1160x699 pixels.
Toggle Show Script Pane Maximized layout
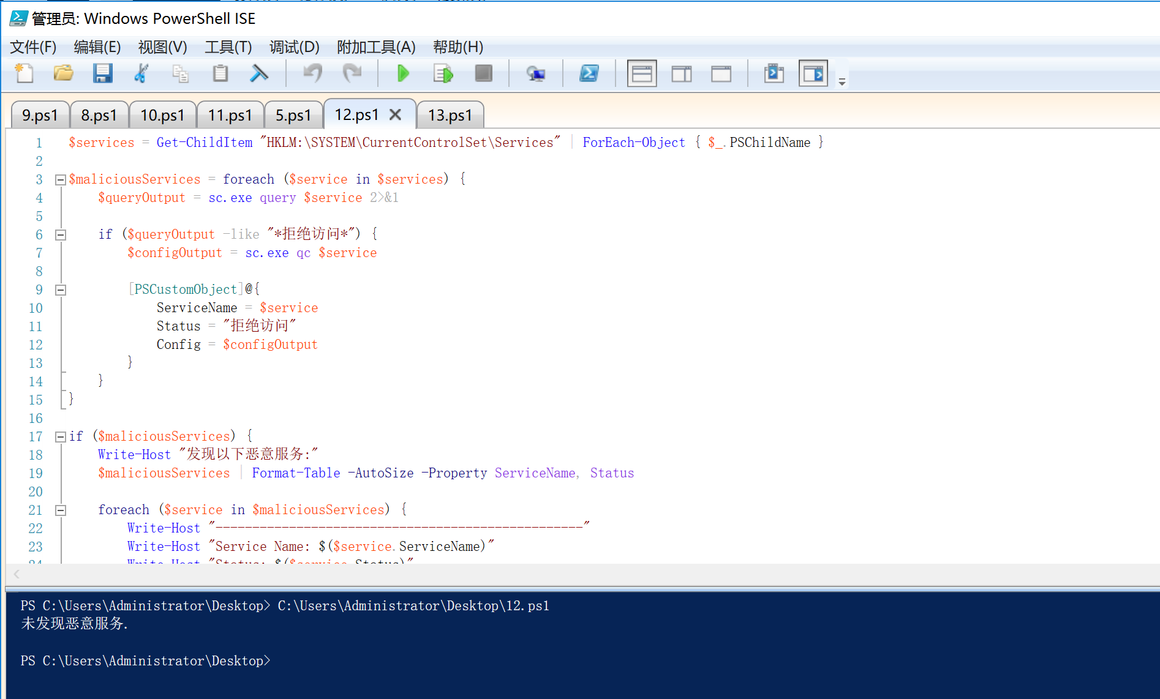click(721, 73)
